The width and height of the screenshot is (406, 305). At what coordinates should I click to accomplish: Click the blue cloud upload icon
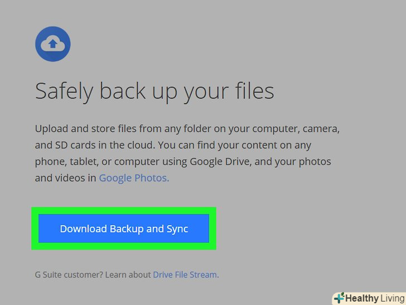click(x=52, y=44)
